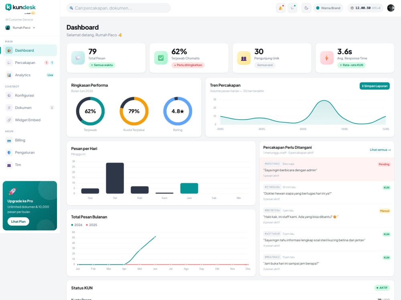Open conversation about Dokter hewan bertugas
Screen dimensions: 401x300
coord(327,193)
